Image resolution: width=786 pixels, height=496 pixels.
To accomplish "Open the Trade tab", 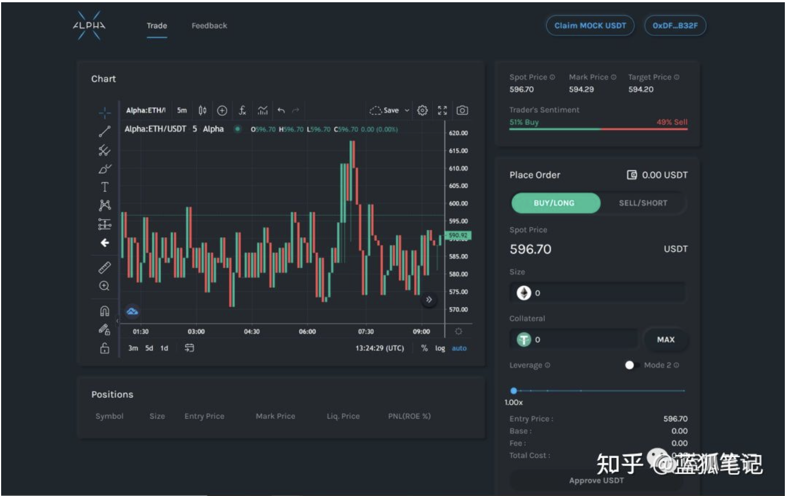I will click(x=157, y=26).
